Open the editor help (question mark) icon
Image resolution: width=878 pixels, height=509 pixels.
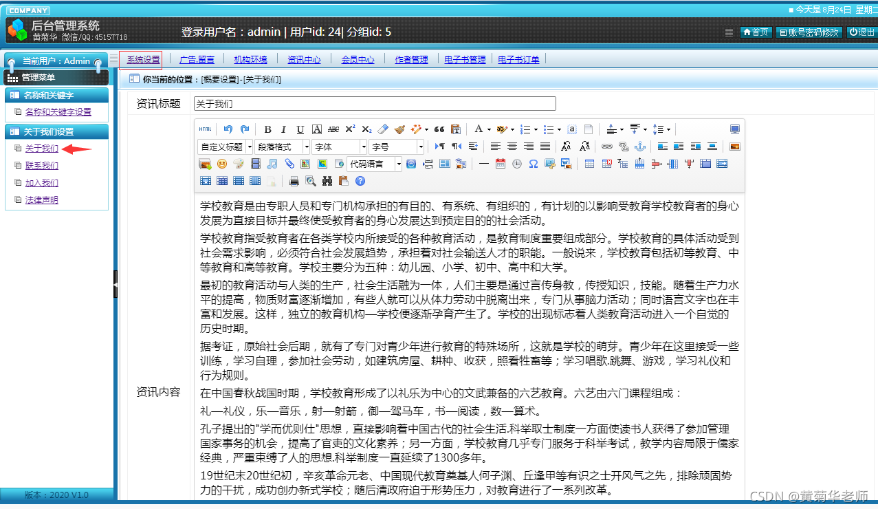359,181
